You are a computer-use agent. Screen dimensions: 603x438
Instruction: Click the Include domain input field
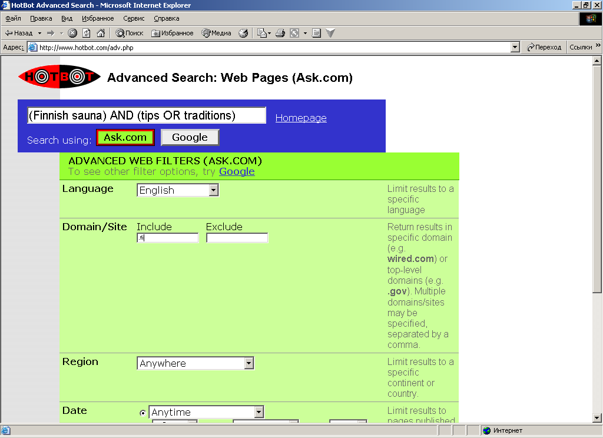point(168,238)
